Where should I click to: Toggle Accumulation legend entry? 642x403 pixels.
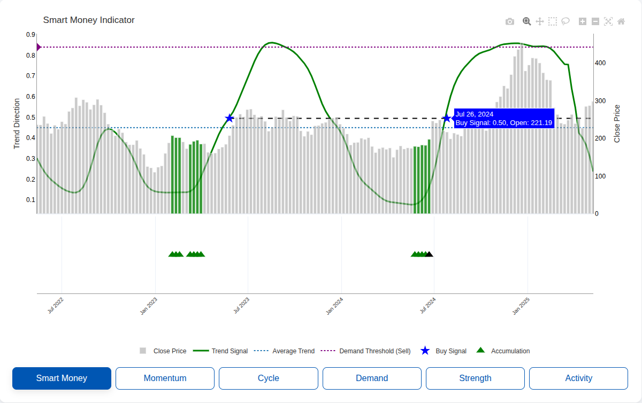tap(503, 351)
